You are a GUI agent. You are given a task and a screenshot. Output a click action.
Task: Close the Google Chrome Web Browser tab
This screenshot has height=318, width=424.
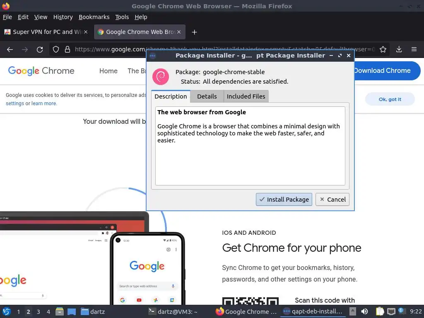(179, 32)
